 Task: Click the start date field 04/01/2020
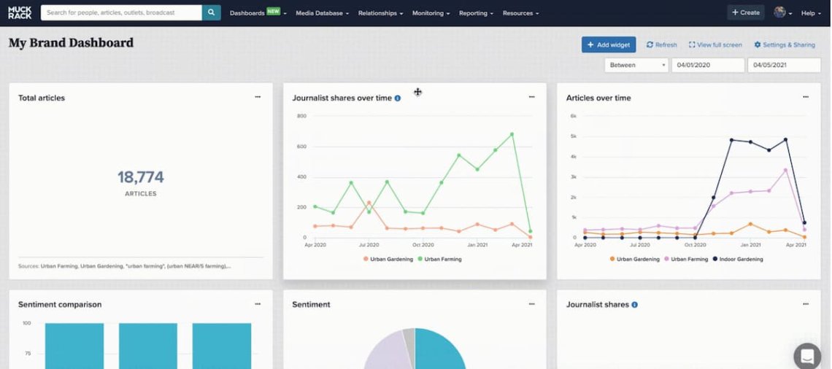(x=707, y=65)
